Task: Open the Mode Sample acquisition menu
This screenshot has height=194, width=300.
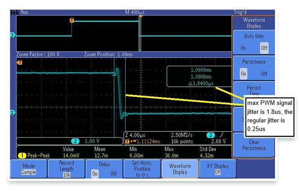Action: tap(28, 169)
